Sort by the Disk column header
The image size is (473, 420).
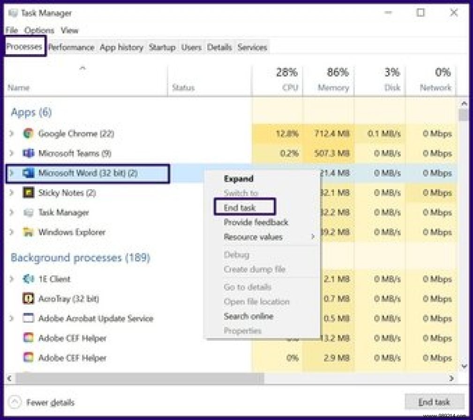pyautogui.click(x=380, y=80)
